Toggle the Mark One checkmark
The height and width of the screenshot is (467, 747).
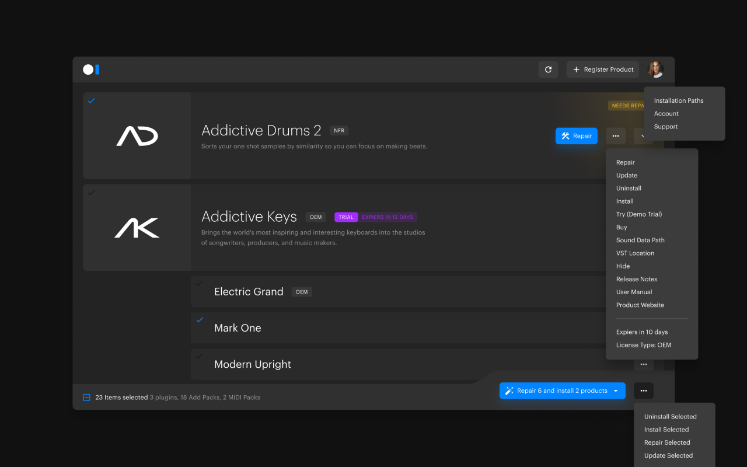pyautogui.click(x=200, y=320)
